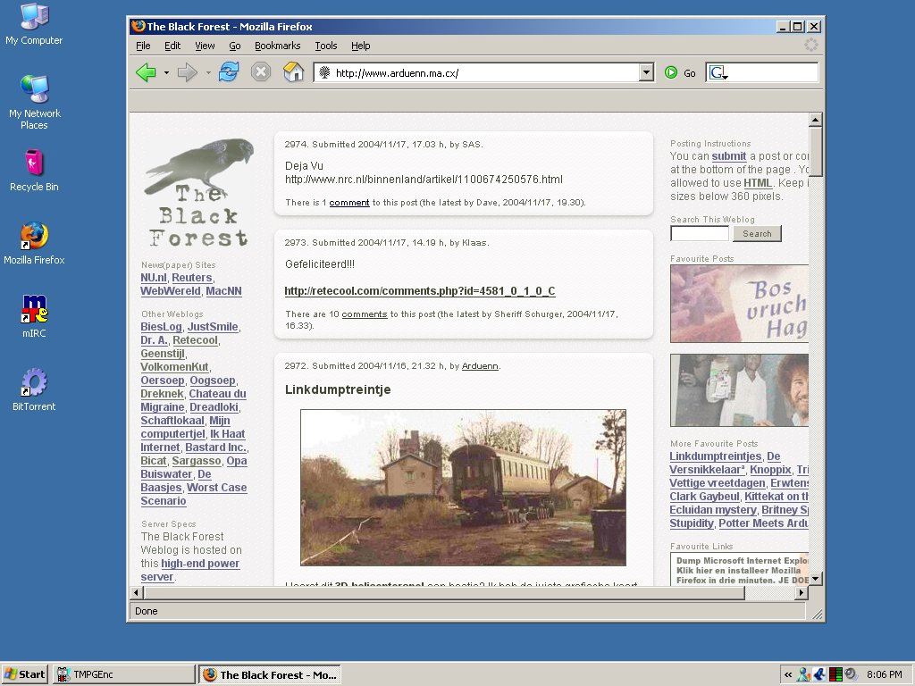The width and height of the screenshot is (915, 686).
Task: Click the Firefox logo in the title bar
Action: tap(139, 26)
